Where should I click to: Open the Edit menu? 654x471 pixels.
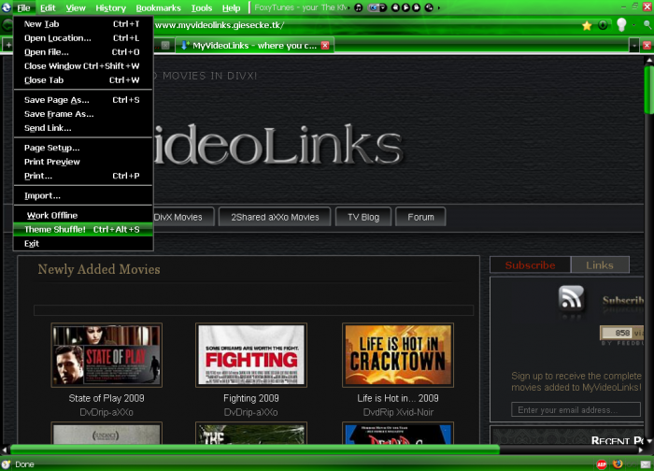pyautogui.click(x=48, y=7)
